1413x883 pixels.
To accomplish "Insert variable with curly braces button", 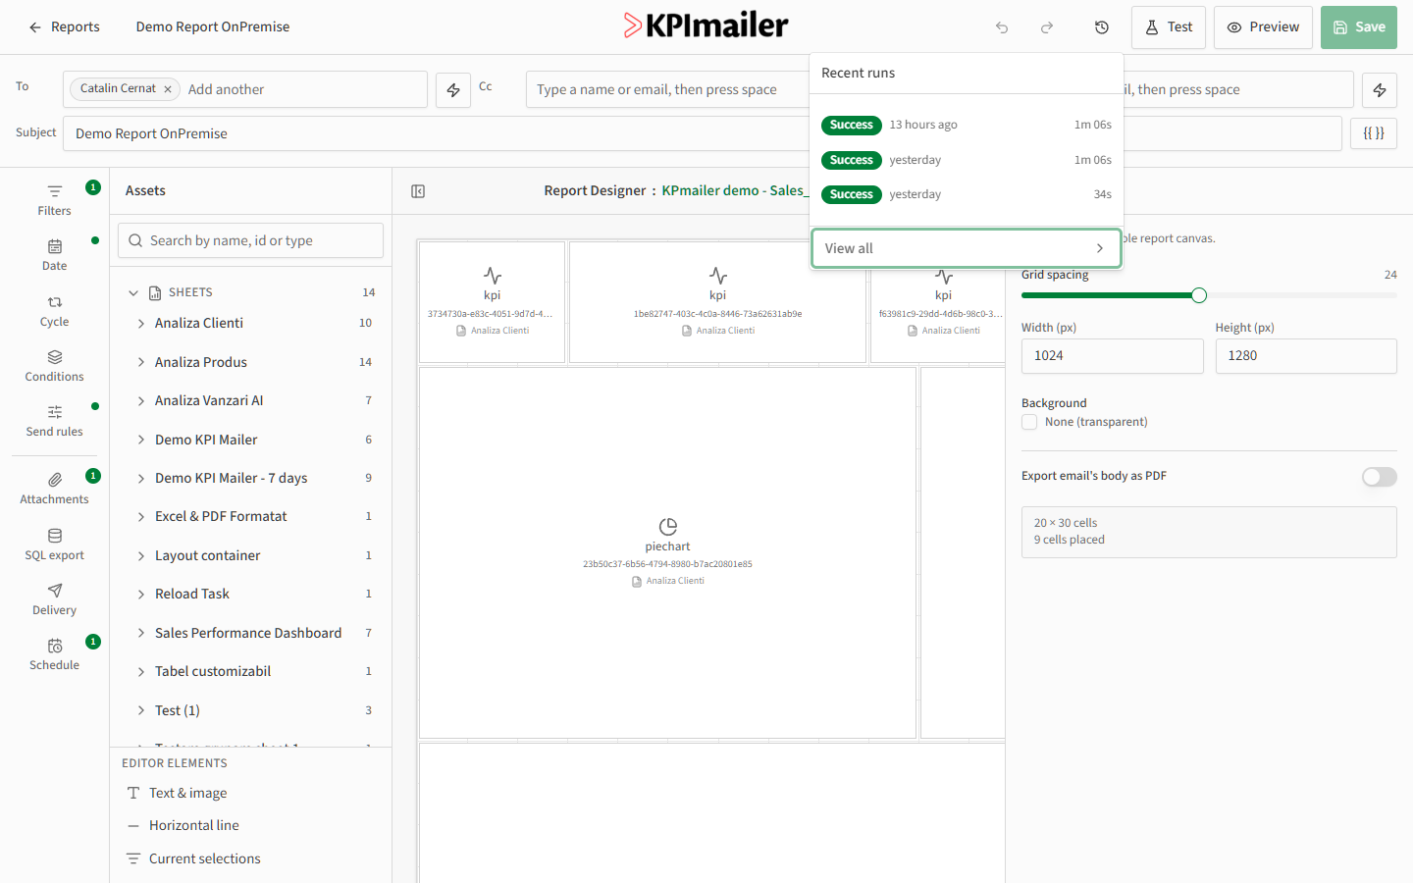I will (1374, 133).
